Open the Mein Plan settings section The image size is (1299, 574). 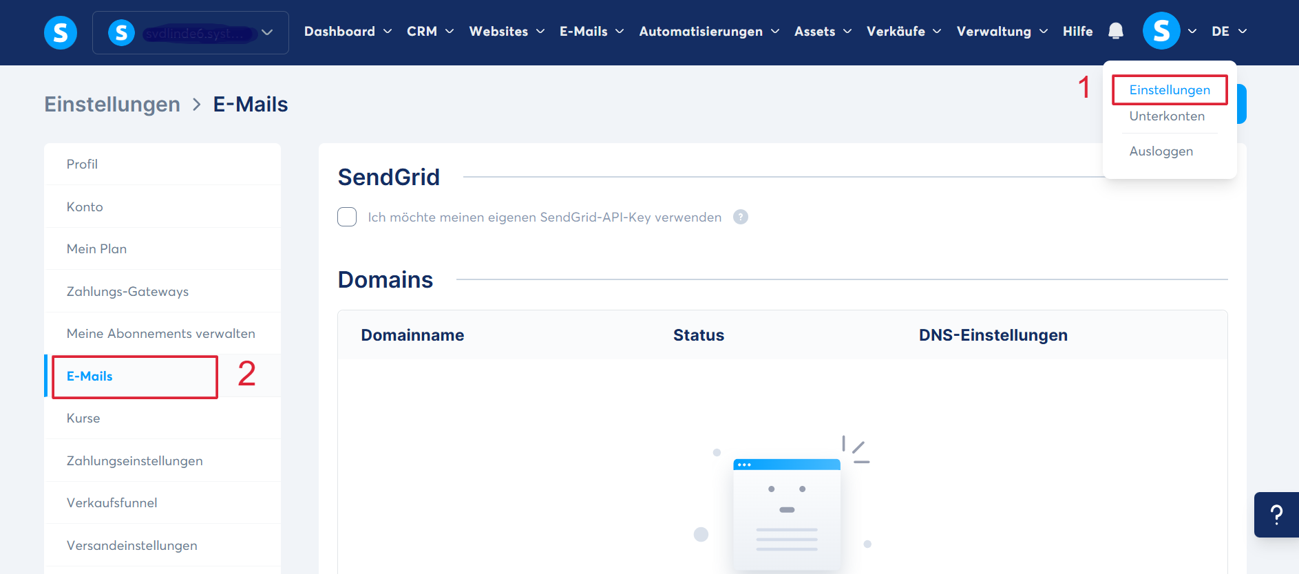(x=162, y=249)
